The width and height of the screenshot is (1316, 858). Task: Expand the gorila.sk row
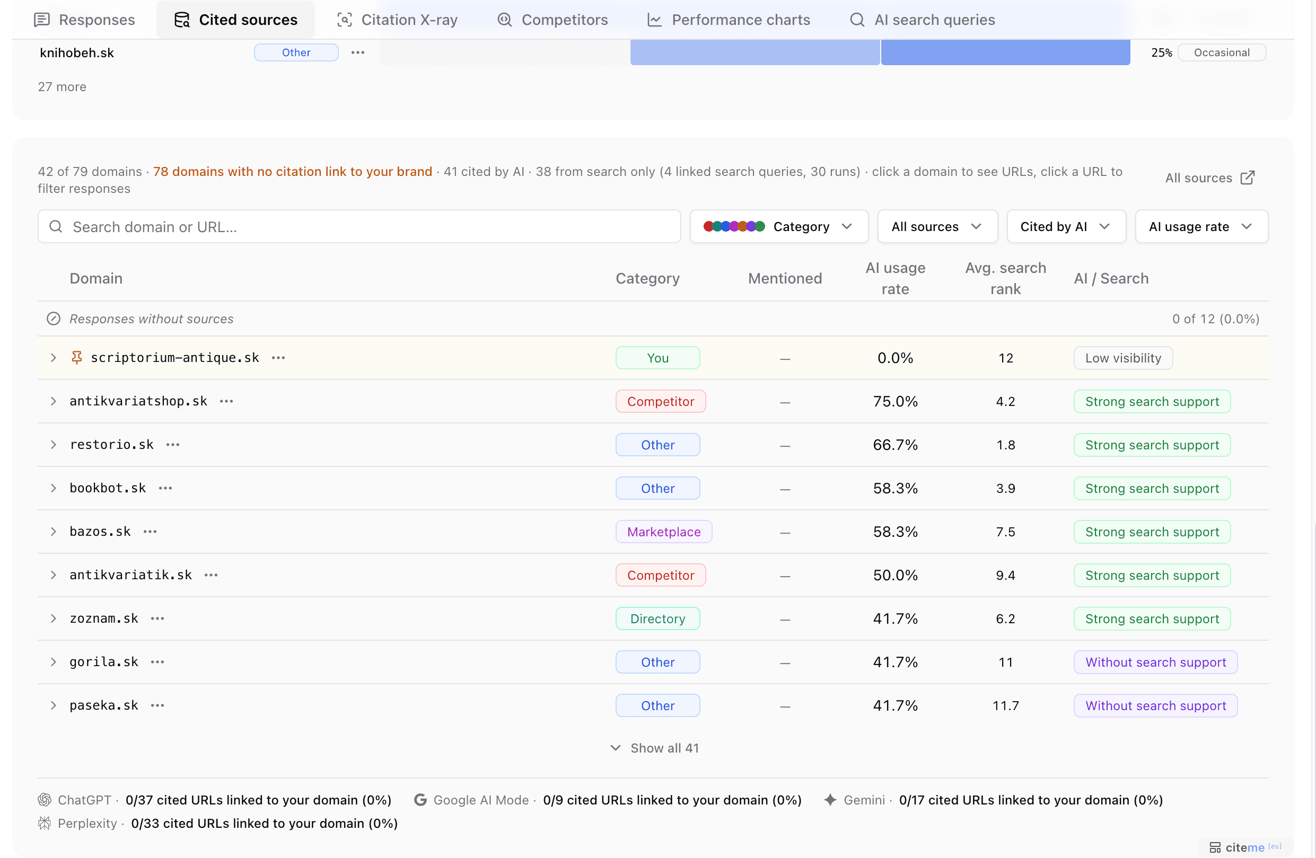(53, 662)
